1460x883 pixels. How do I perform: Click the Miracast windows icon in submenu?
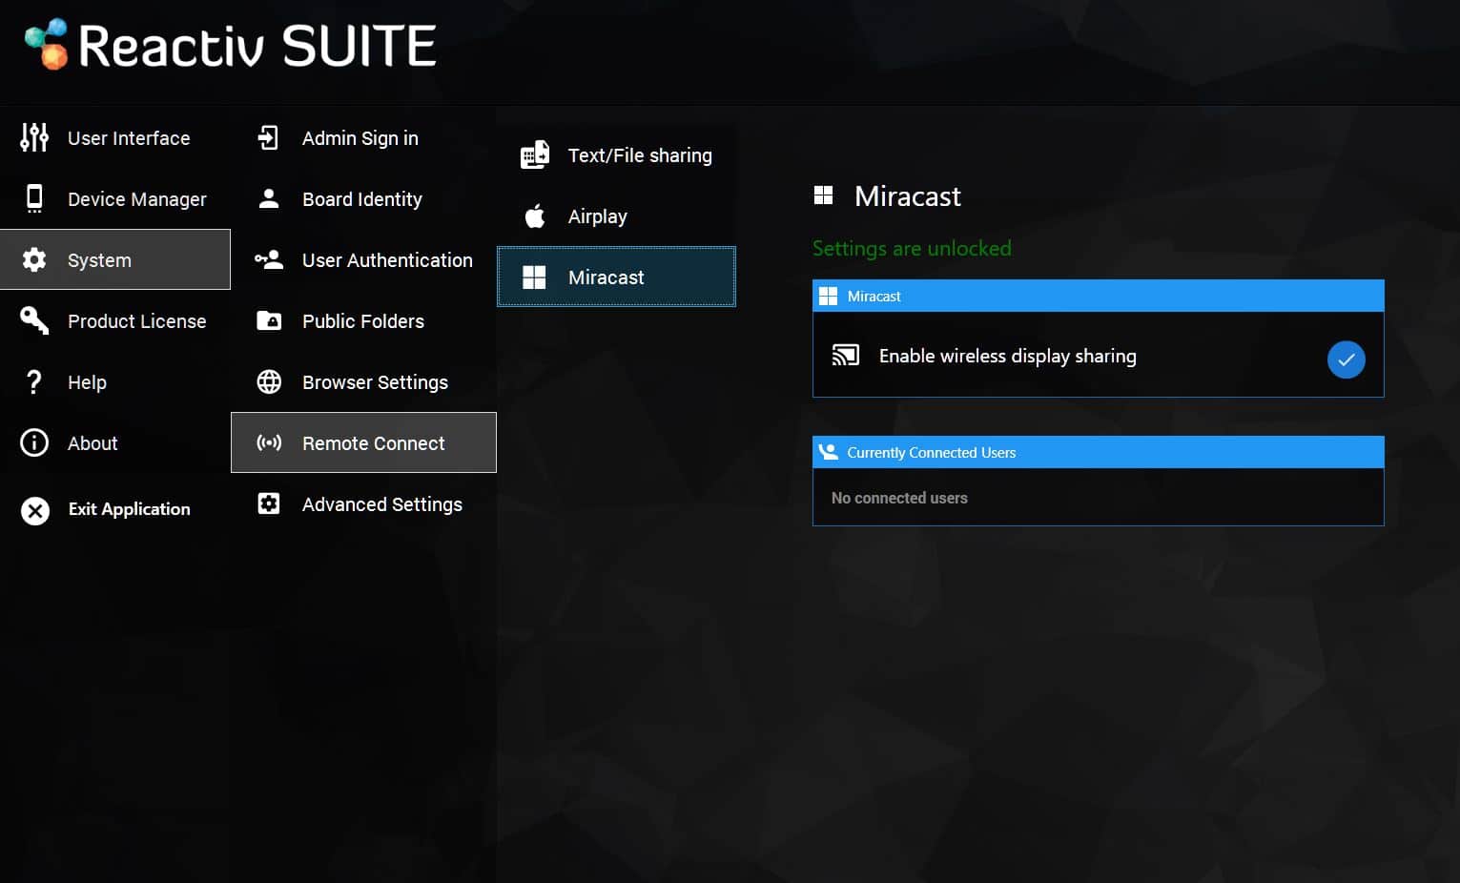pyautogui.click(x=534, y=277)
